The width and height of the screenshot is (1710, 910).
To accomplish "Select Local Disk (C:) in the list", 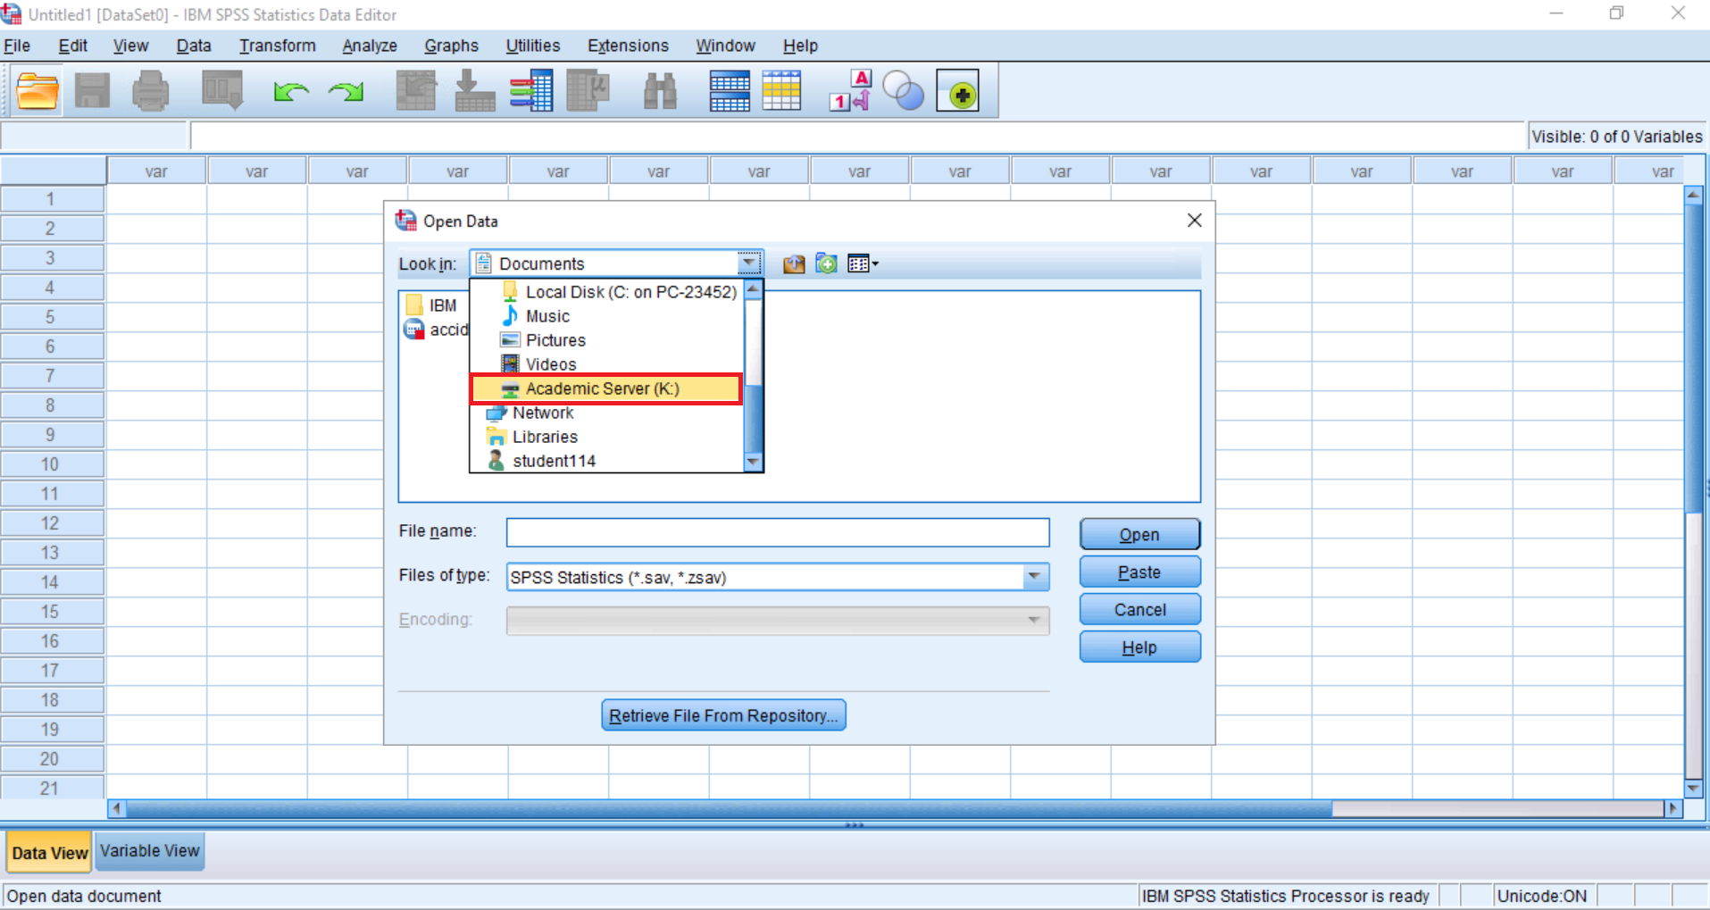I will [x=618, y=292].
